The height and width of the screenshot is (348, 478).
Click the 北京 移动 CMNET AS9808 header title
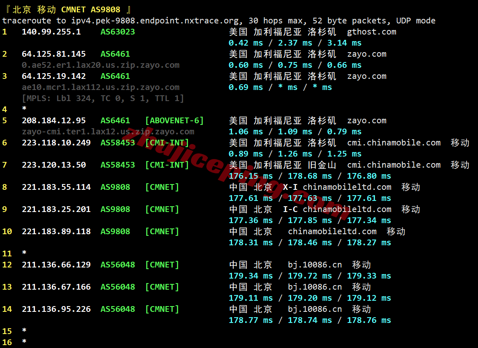point(66,9)
